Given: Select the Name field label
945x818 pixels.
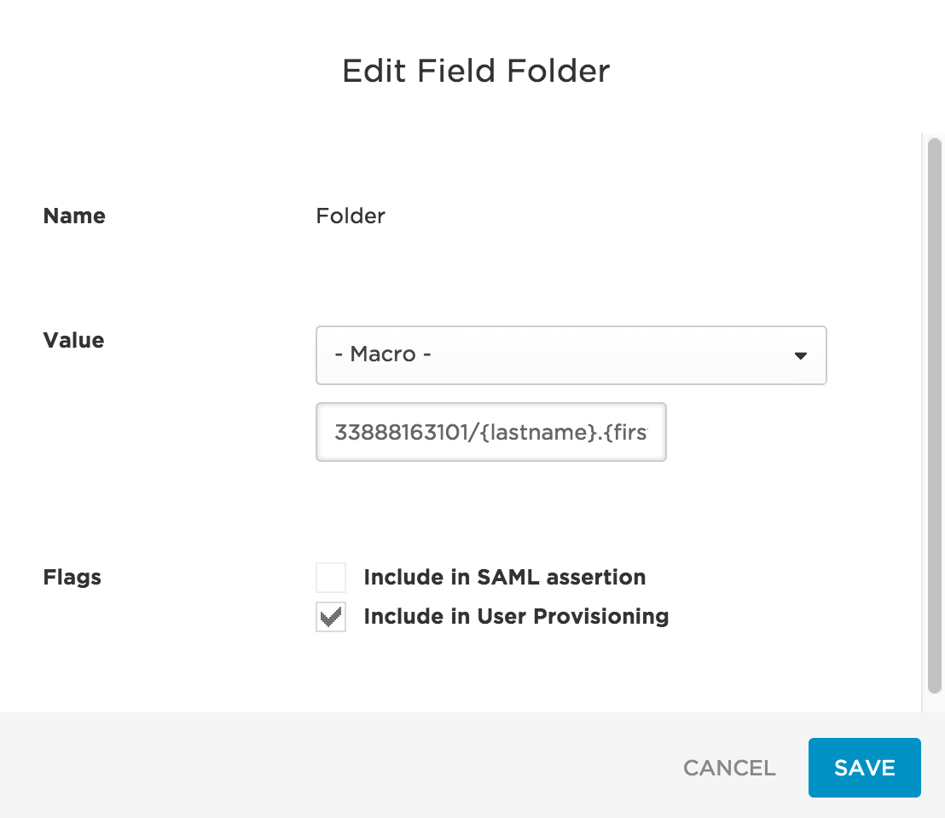Looking at the screenshot, I should point(74,216).
